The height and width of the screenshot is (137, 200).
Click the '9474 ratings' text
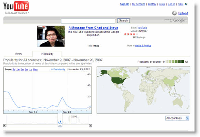139,38
